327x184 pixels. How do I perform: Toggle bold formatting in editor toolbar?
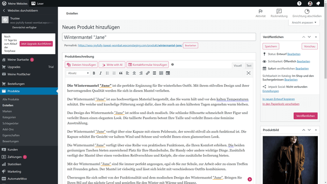[x=94, y=73]
